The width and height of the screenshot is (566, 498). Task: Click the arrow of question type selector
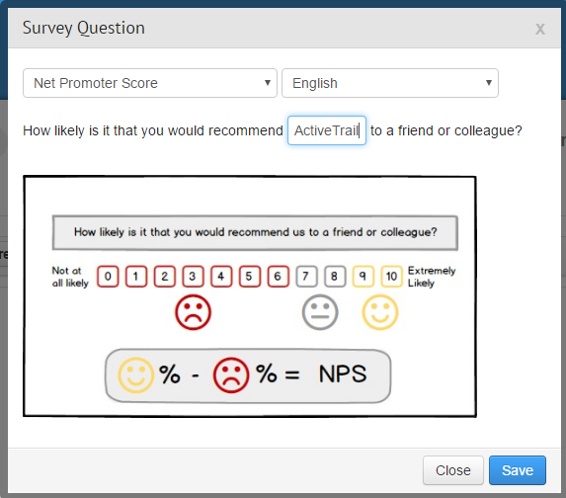point(268,83)
